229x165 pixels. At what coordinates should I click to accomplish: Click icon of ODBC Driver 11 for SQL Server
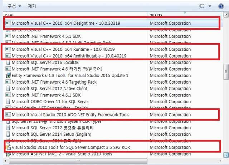point(8,101)
